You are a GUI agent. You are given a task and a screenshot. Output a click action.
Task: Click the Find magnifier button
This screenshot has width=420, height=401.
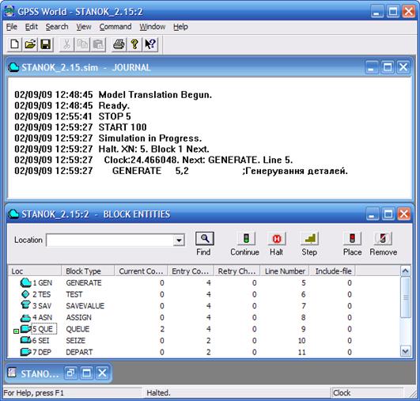204,238
